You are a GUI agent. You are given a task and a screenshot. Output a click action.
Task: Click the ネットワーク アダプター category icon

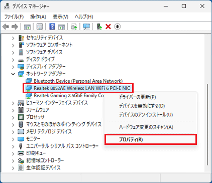point(21,74)
